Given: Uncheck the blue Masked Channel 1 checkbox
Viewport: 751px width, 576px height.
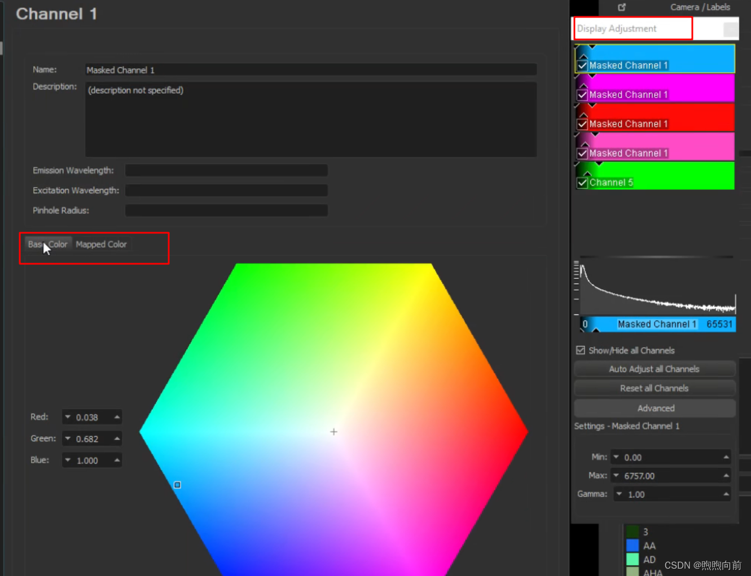Looking at the screenshot, I should tap(582, 65).
